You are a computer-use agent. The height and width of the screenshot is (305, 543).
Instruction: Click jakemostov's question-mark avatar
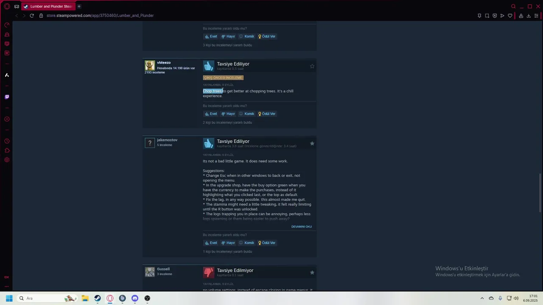150,143
